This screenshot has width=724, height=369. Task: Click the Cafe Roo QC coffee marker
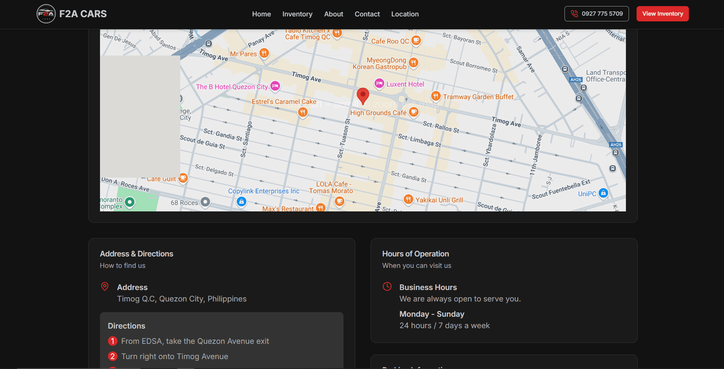[416, 40]
